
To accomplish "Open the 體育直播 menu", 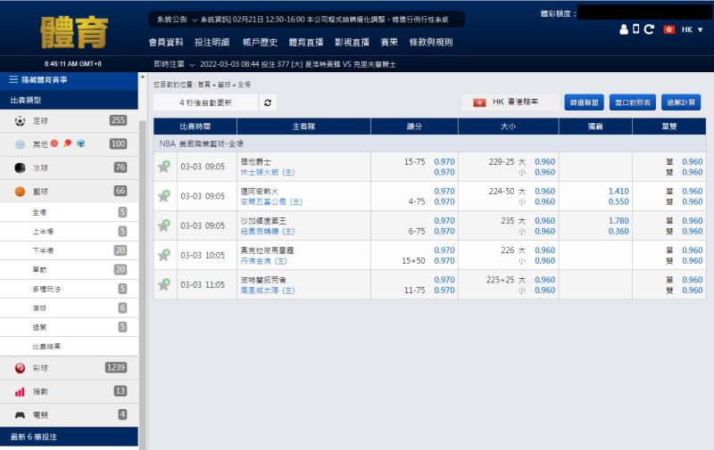I will pyautogui.click(x=306, y=42).
